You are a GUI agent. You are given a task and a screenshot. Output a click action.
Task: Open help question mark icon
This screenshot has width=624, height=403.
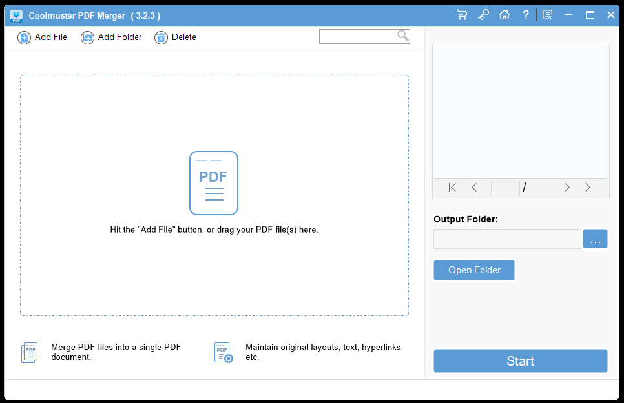(x=526, y=15)
